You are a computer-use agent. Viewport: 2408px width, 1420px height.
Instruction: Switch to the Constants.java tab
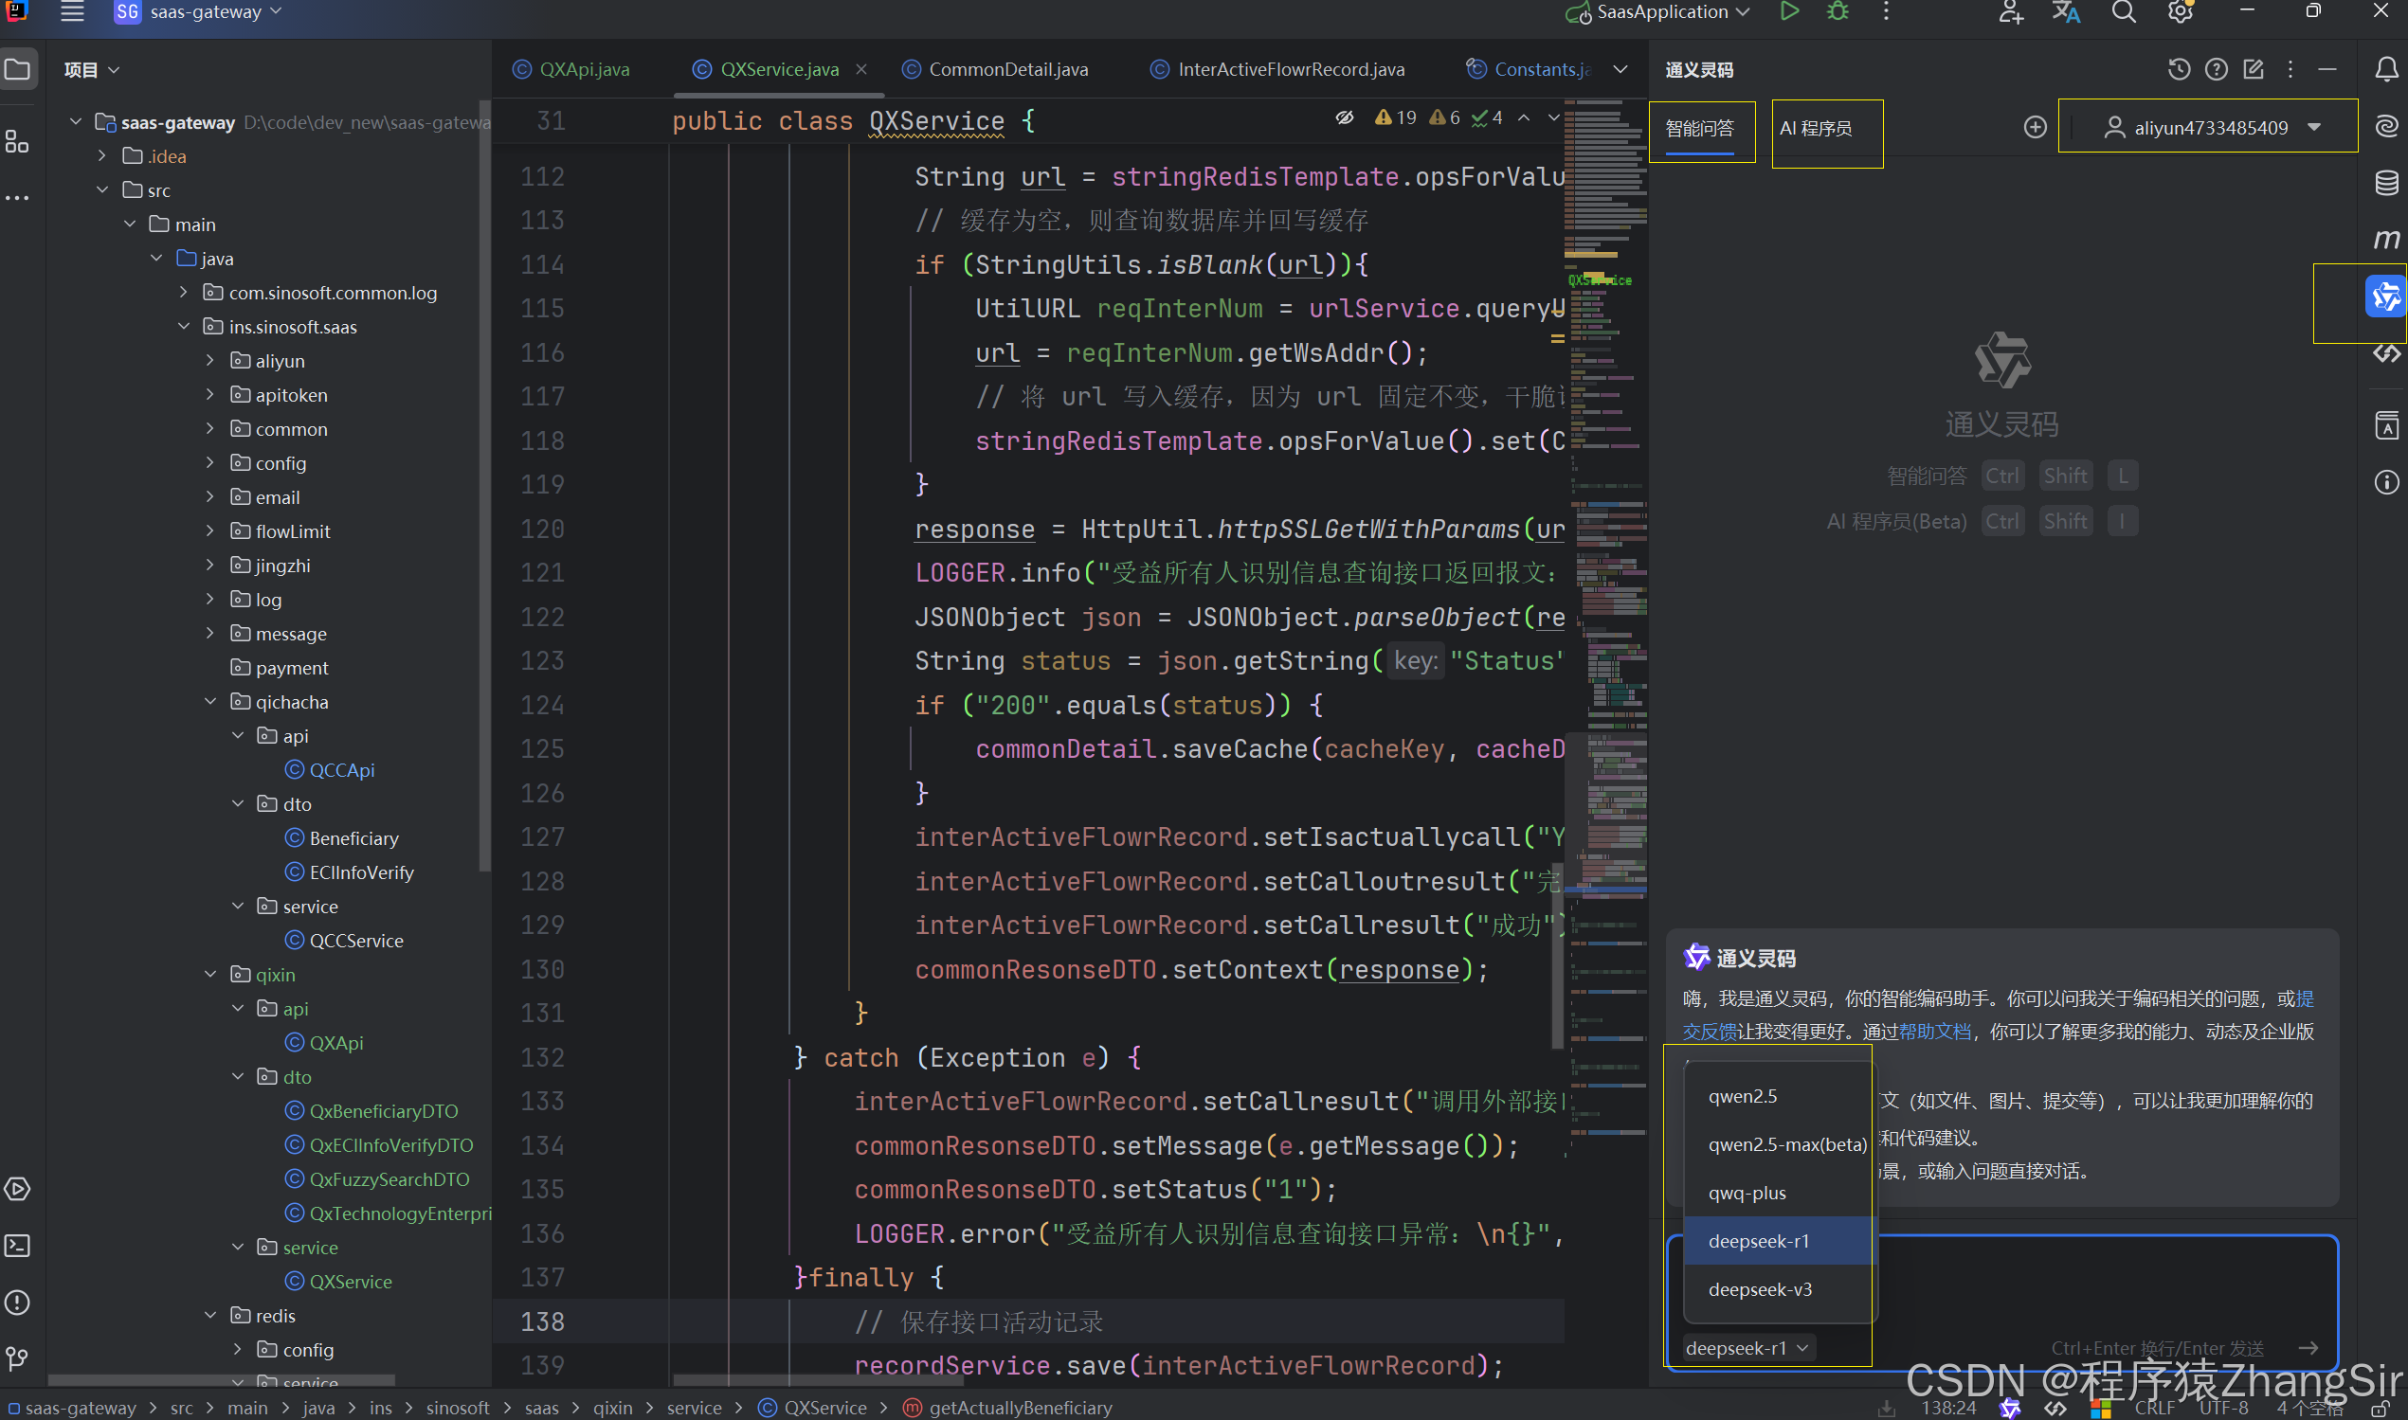(x=1529, y=69)
